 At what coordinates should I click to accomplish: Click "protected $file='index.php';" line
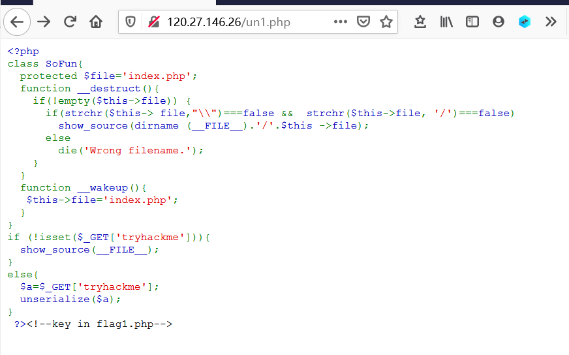point(108,76)
